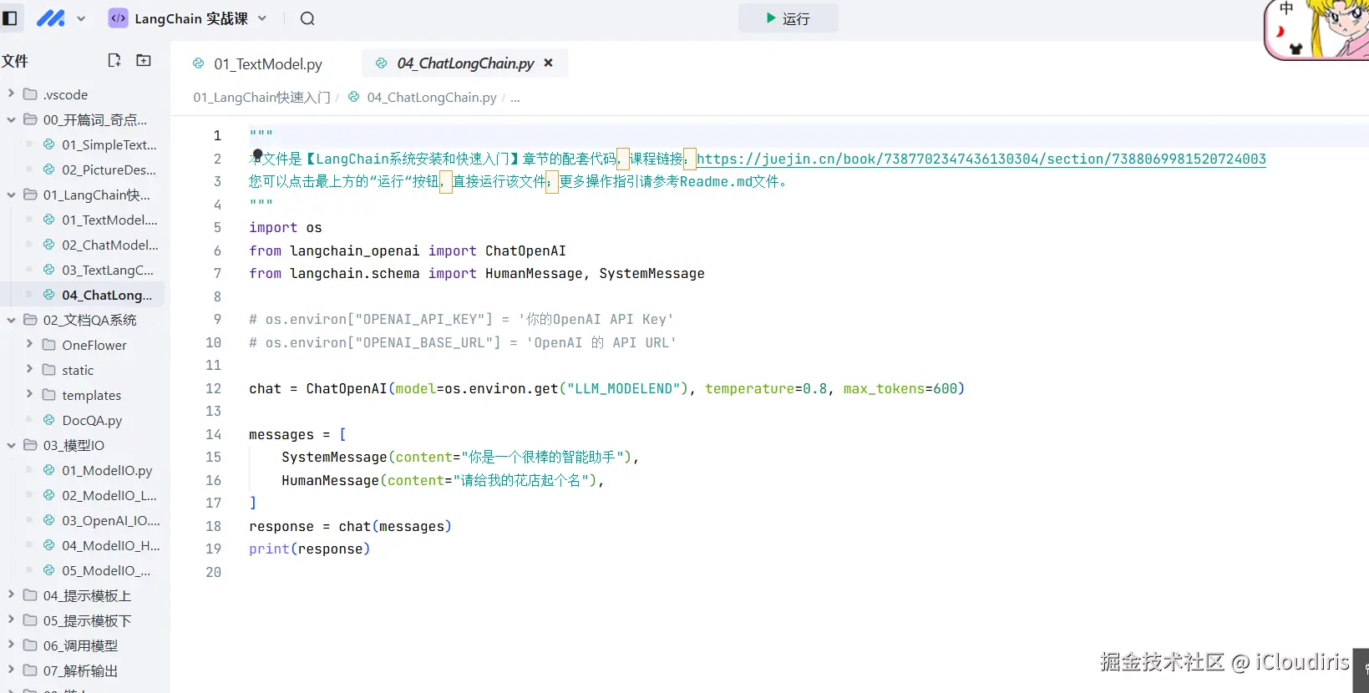The height and width of the screenshot is (693, 1369).
Task: Open 01_ModelIO.py file
Action: tap(107, 470)
